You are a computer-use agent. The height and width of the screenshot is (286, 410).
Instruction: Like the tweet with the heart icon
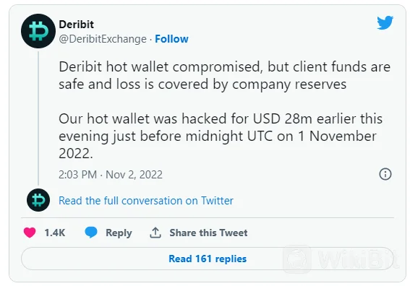30,233
